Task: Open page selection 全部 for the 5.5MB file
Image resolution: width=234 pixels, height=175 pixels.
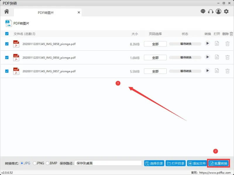Action: [x=155, y=71]
